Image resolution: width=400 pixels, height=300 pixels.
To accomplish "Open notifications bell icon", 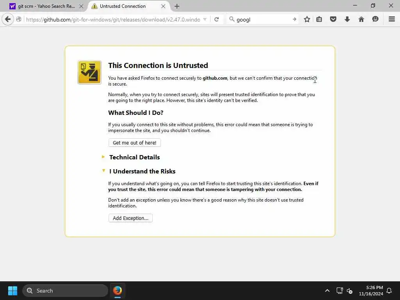I will (389, 291).
